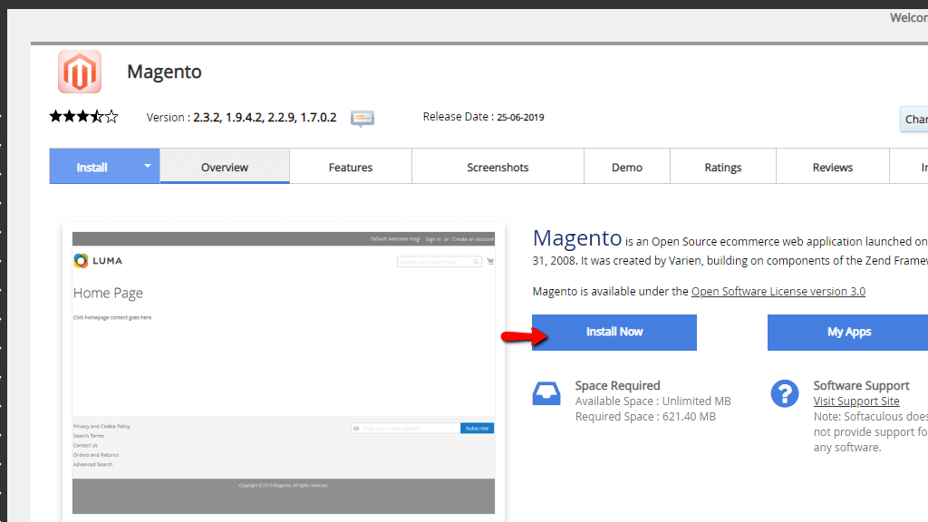
Task: Expand the Install tab dropdown arrow
Action: [x=147, y=167]
